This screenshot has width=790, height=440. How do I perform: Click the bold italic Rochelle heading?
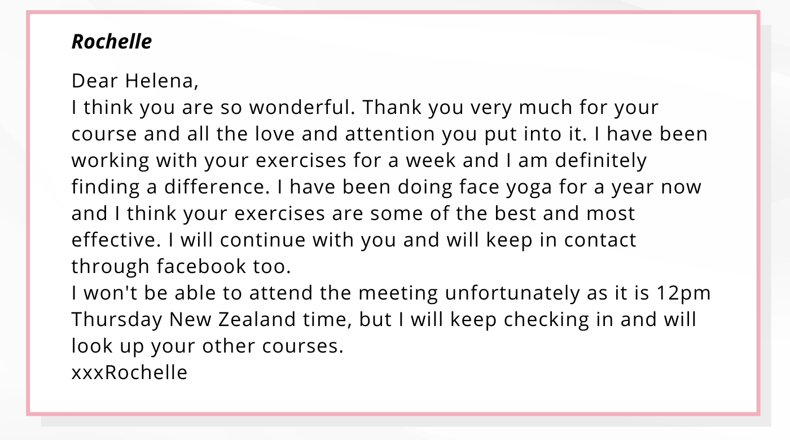(112, 42)
